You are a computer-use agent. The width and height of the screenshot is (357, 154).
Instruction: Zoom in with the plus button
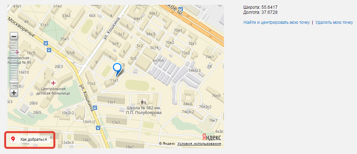click(14, 93)
